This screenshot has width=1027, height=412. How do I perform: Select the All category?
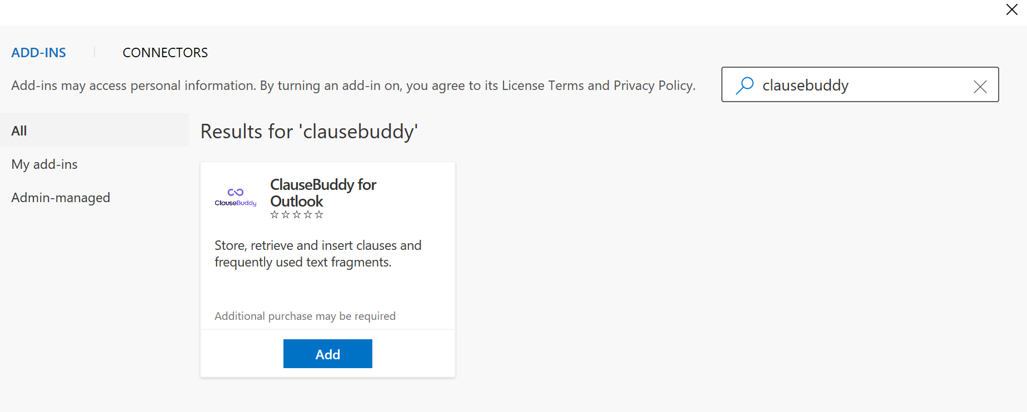tap(19, 131)
